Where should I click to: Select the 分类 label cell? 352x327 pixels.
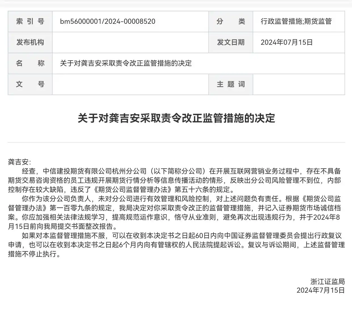[231, 21]
